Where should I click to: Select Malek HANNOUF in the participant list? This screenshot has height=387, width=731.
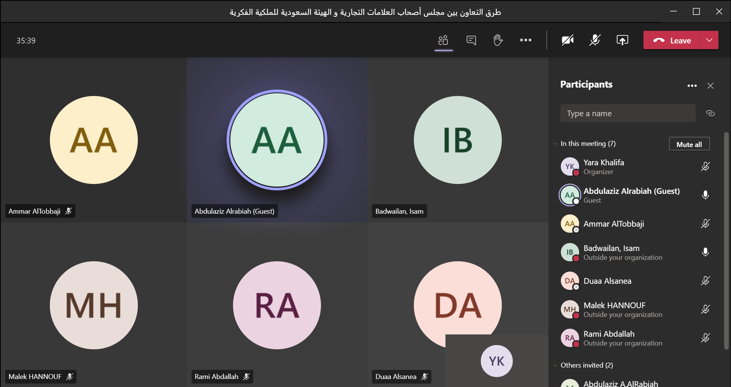(636, 309)
